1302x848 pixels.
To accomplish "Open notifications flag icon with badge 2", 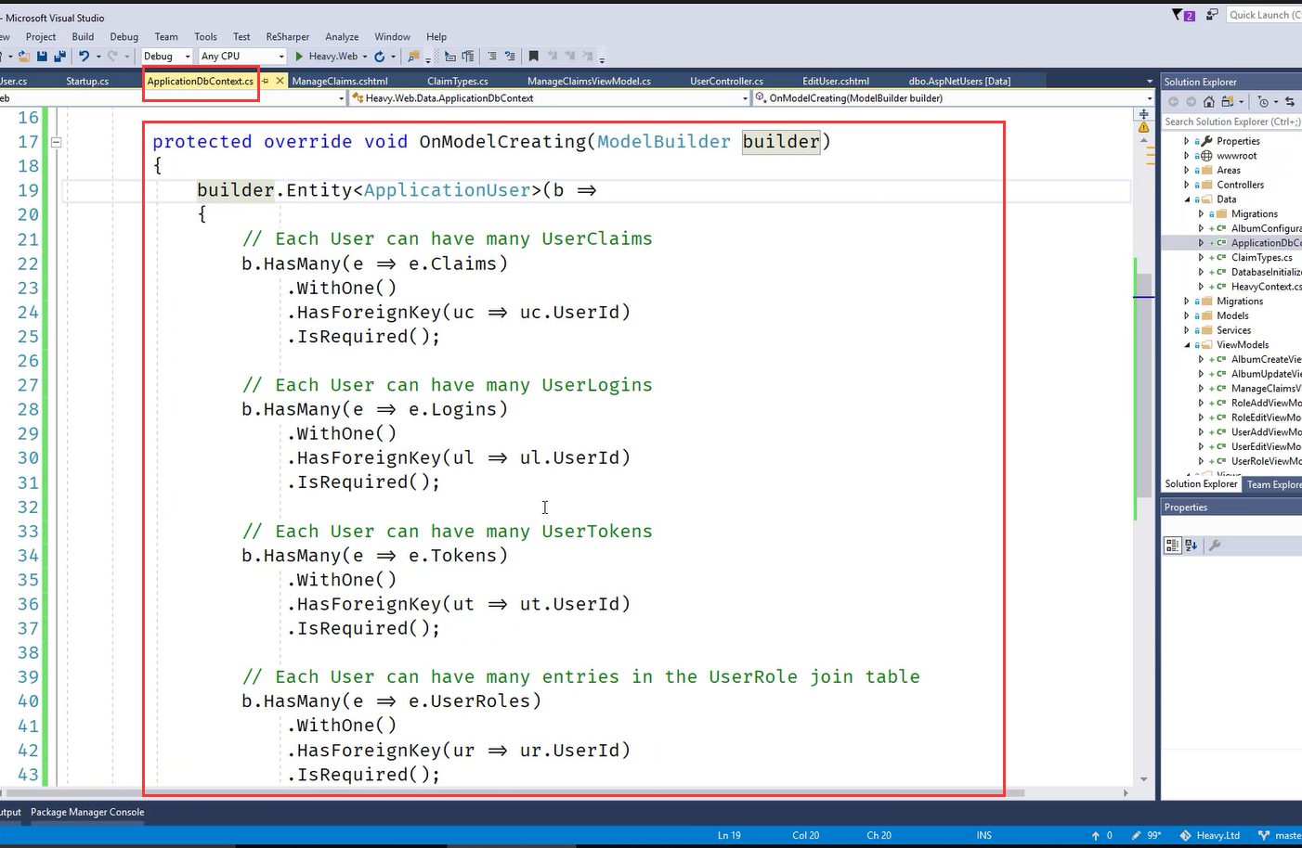I will click(1183, 15).
